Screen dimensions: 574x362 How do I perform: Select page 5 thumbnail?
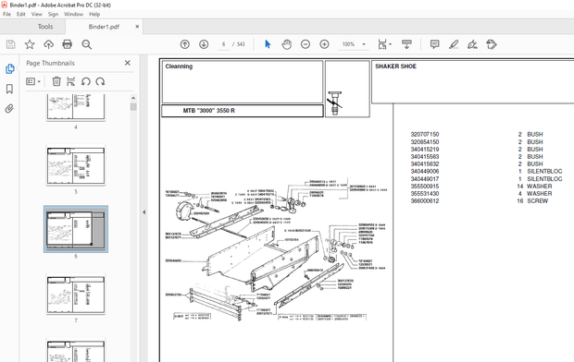[x=76, y=166]
